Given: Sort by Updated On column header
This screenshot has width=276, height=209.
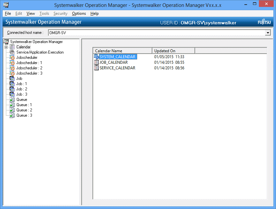Looking at the screenshot, I should click(x=173, y=51).
